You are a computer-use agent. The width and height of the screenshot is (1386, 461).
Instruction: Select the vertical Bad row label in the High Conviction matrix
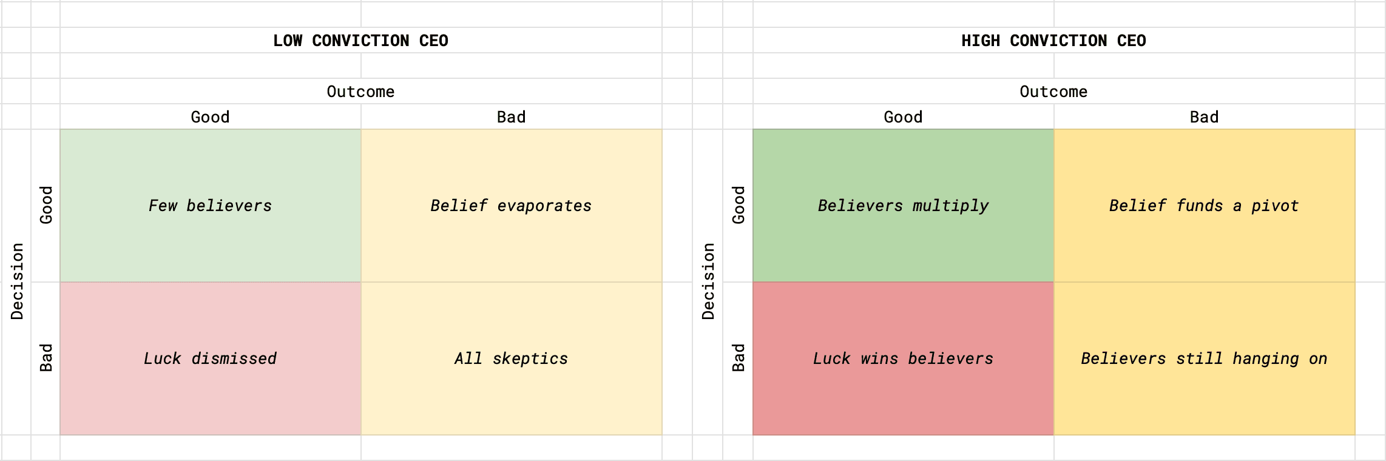click(739, 358)
